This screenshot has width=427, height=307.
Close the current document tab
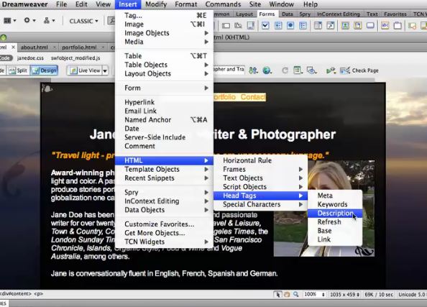click(13, 47)
